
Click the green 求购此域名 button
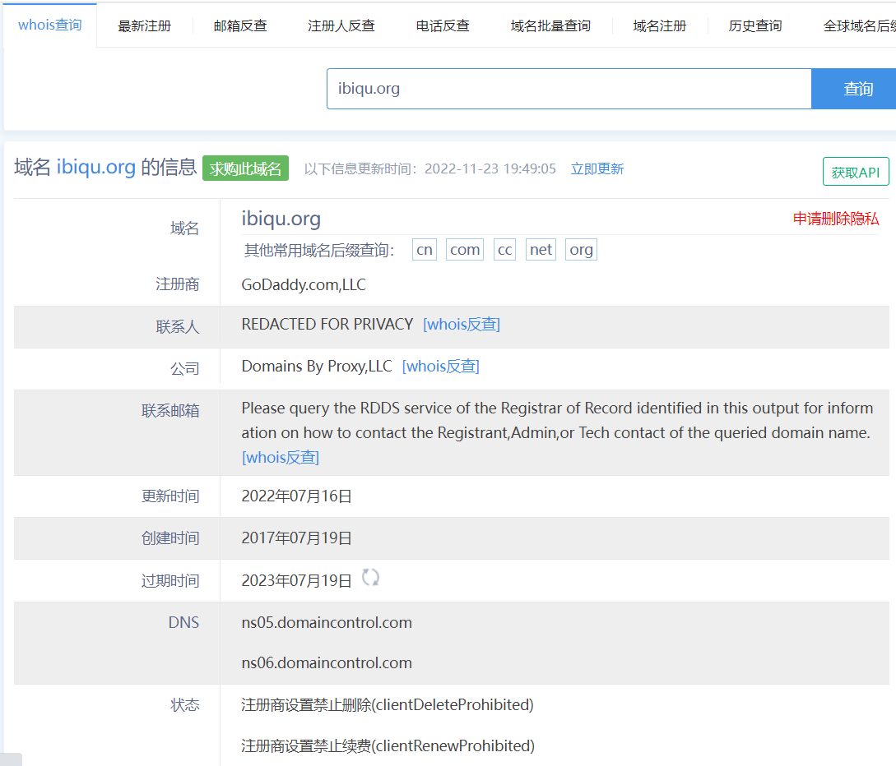[x=245, y=168]
